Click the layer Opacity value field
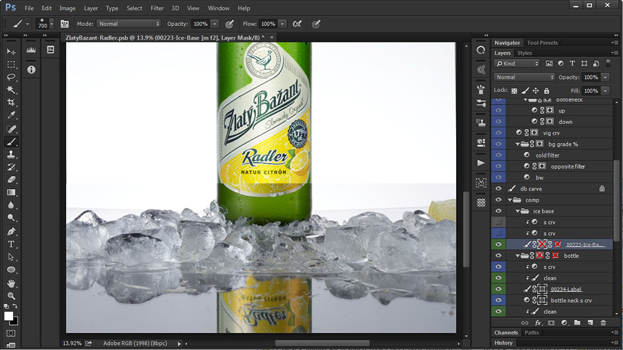Image resolution: width=623 pixels, height=350 pixels. pyautogui.click(x=591, y=77)
